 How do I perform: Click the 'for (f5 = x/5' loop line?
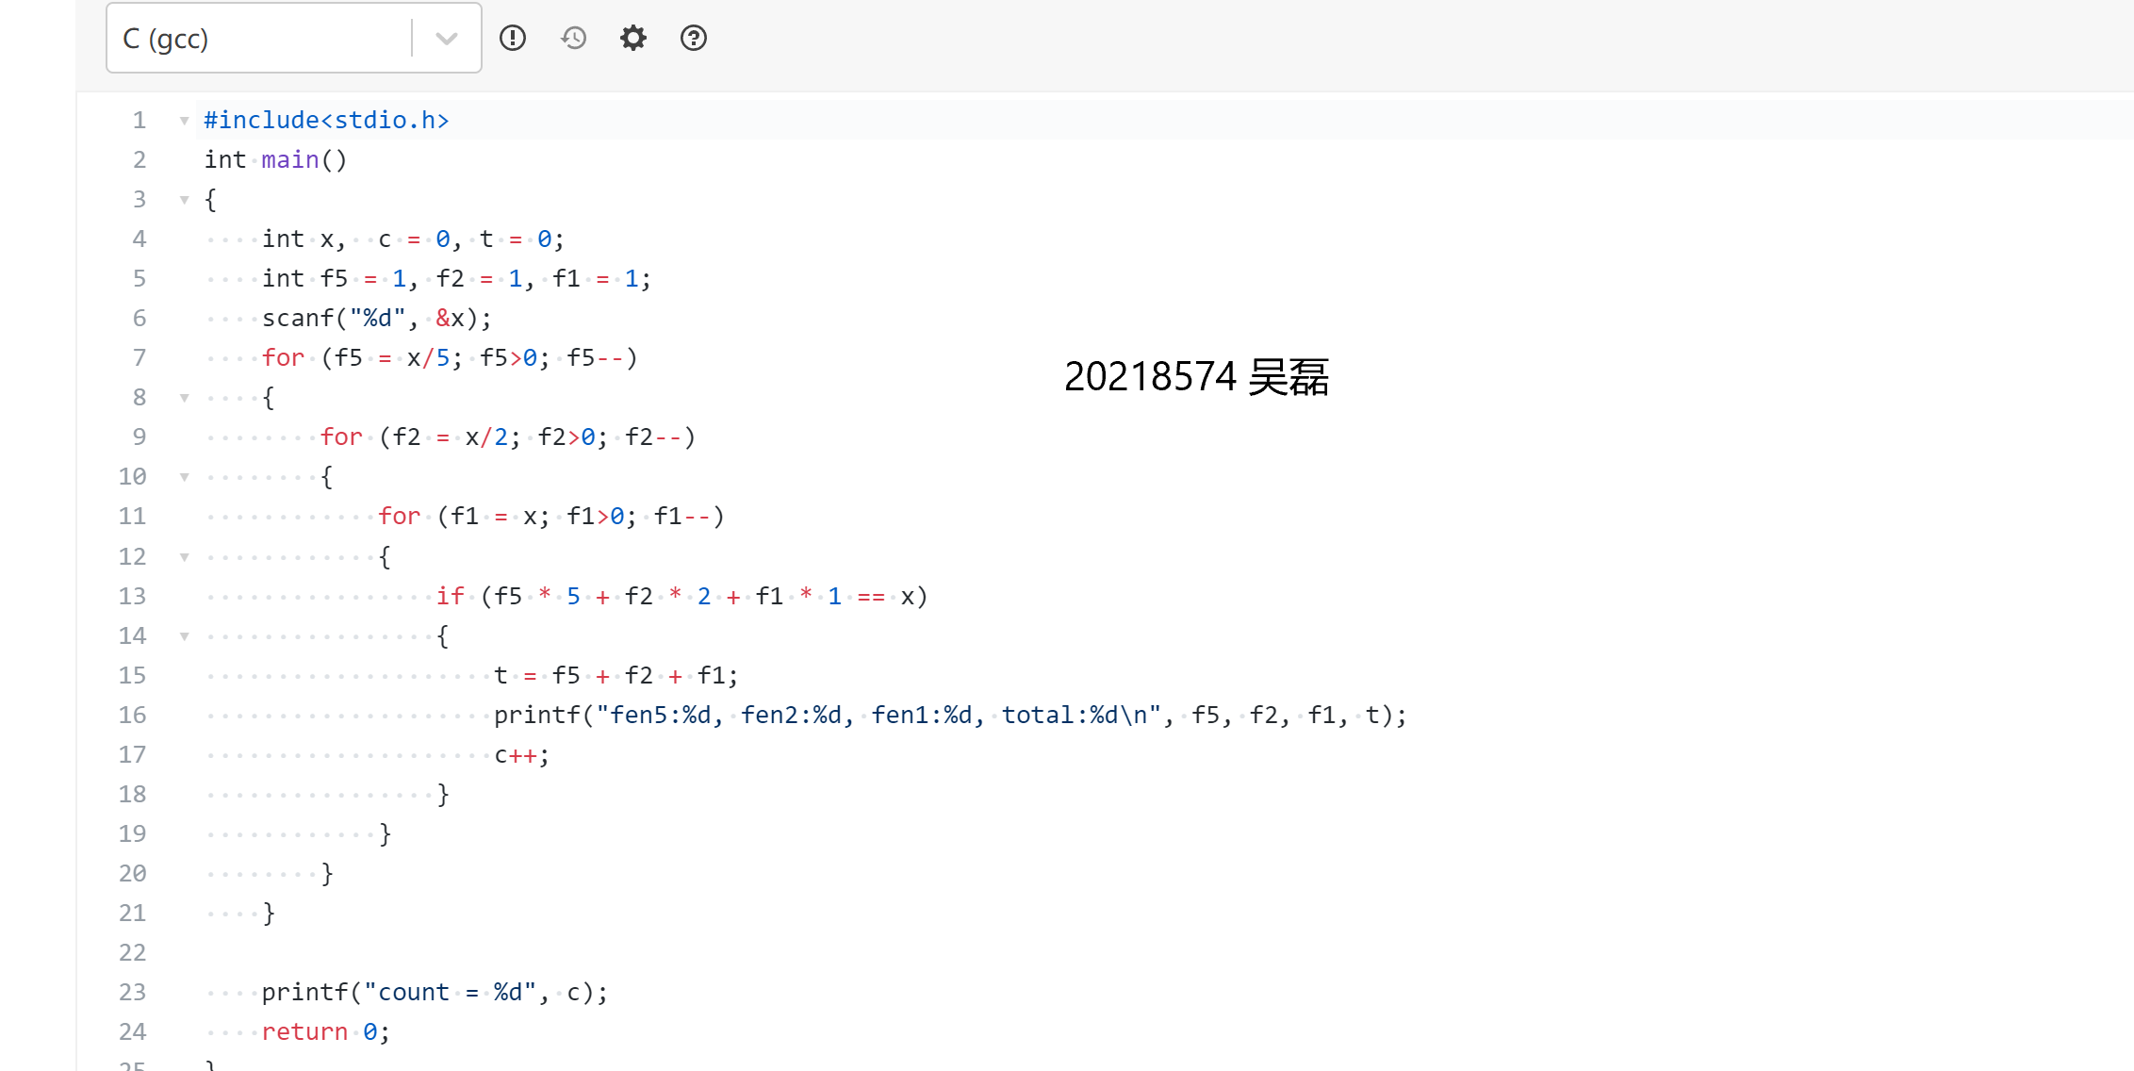(x=450, y=358)
